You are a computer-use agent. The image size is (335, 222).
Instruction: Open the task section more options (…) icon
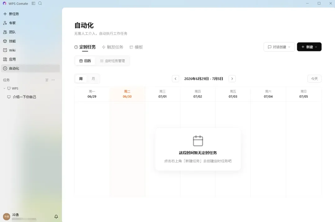tap(53, 80)
